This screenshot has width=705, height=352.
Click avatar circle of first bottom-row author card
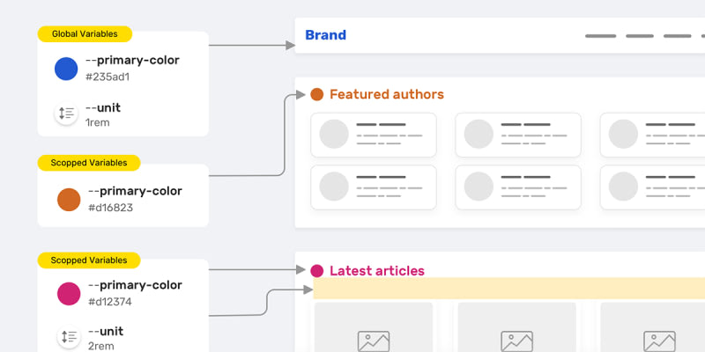[334, 186]
